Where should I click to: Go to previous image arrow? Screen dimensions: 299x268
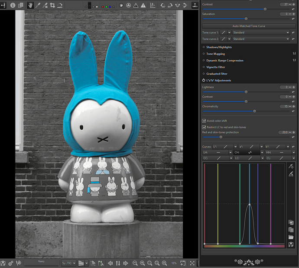110,263
